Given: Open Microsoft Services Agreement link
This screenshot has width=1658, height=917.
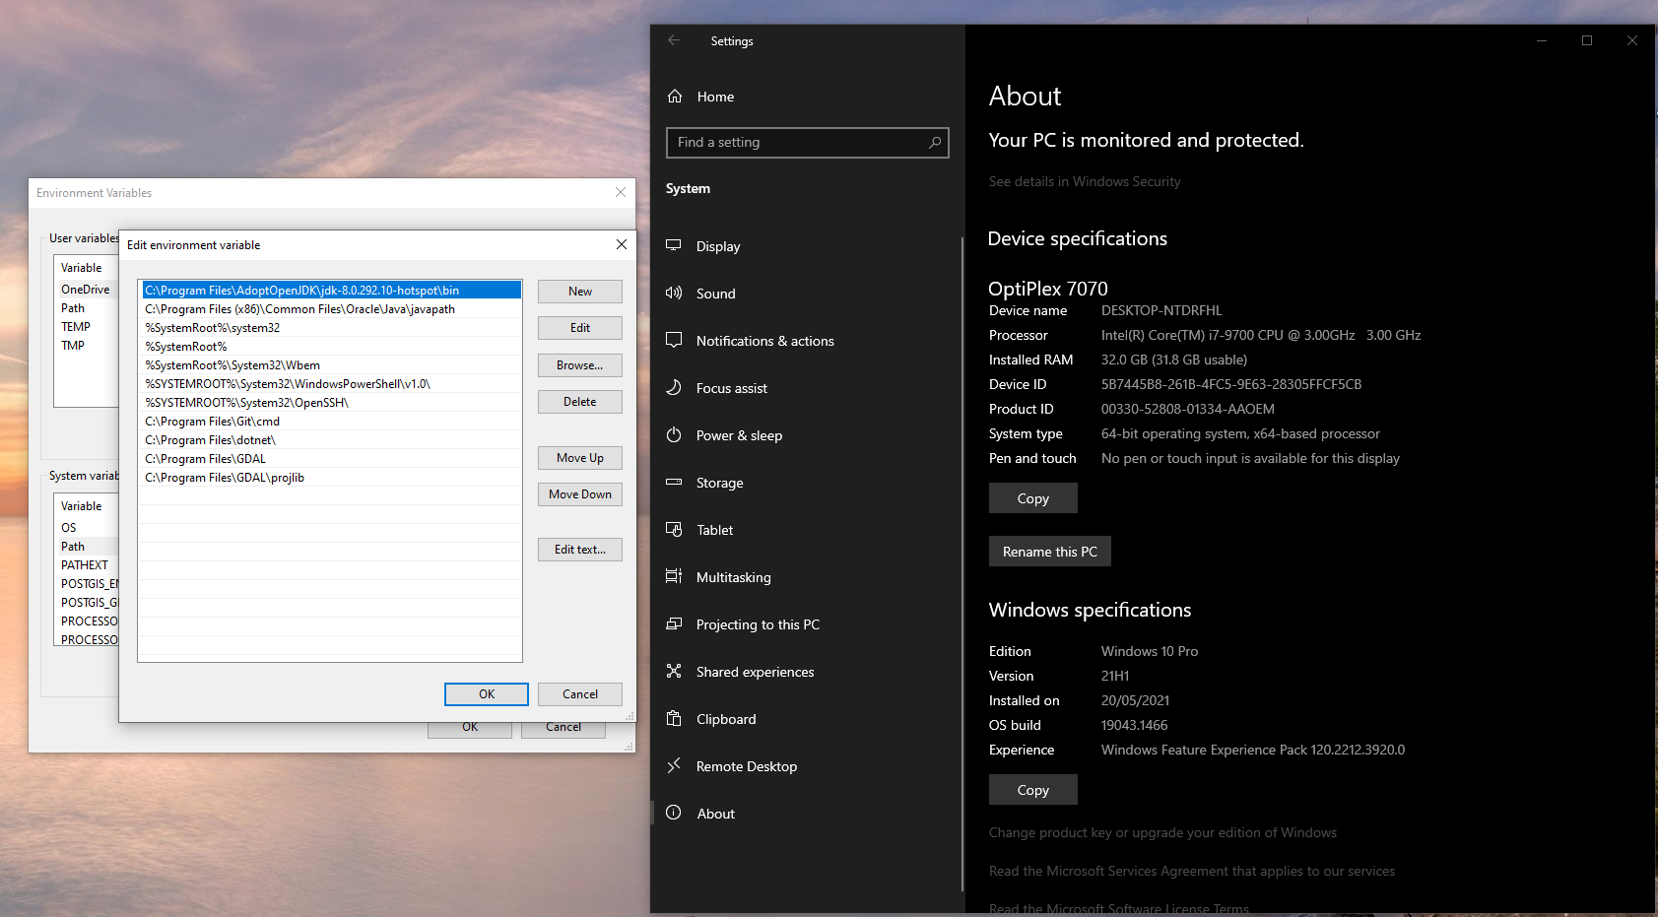Looking at the screenshot, I should pos(1192,871).
